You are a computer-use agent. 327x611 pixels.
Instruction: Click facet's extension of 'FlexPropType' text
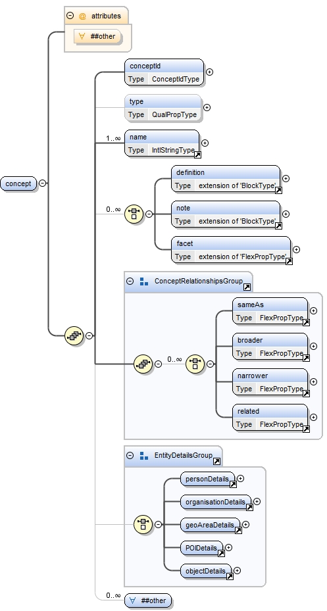pyautogui.click(x=242, y=257)
